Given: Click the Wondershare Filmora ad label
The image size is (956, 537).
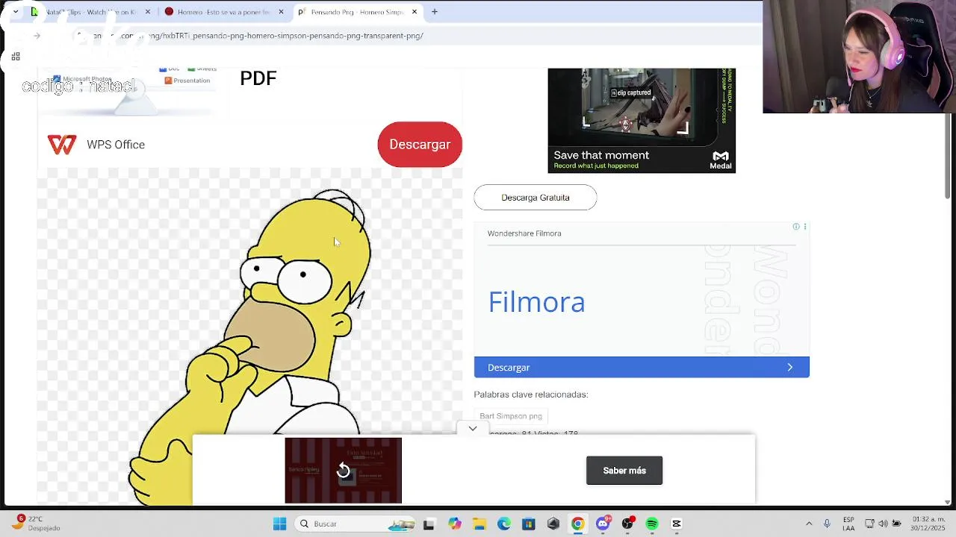Looking at the screenshot, I should click(524, 233).
